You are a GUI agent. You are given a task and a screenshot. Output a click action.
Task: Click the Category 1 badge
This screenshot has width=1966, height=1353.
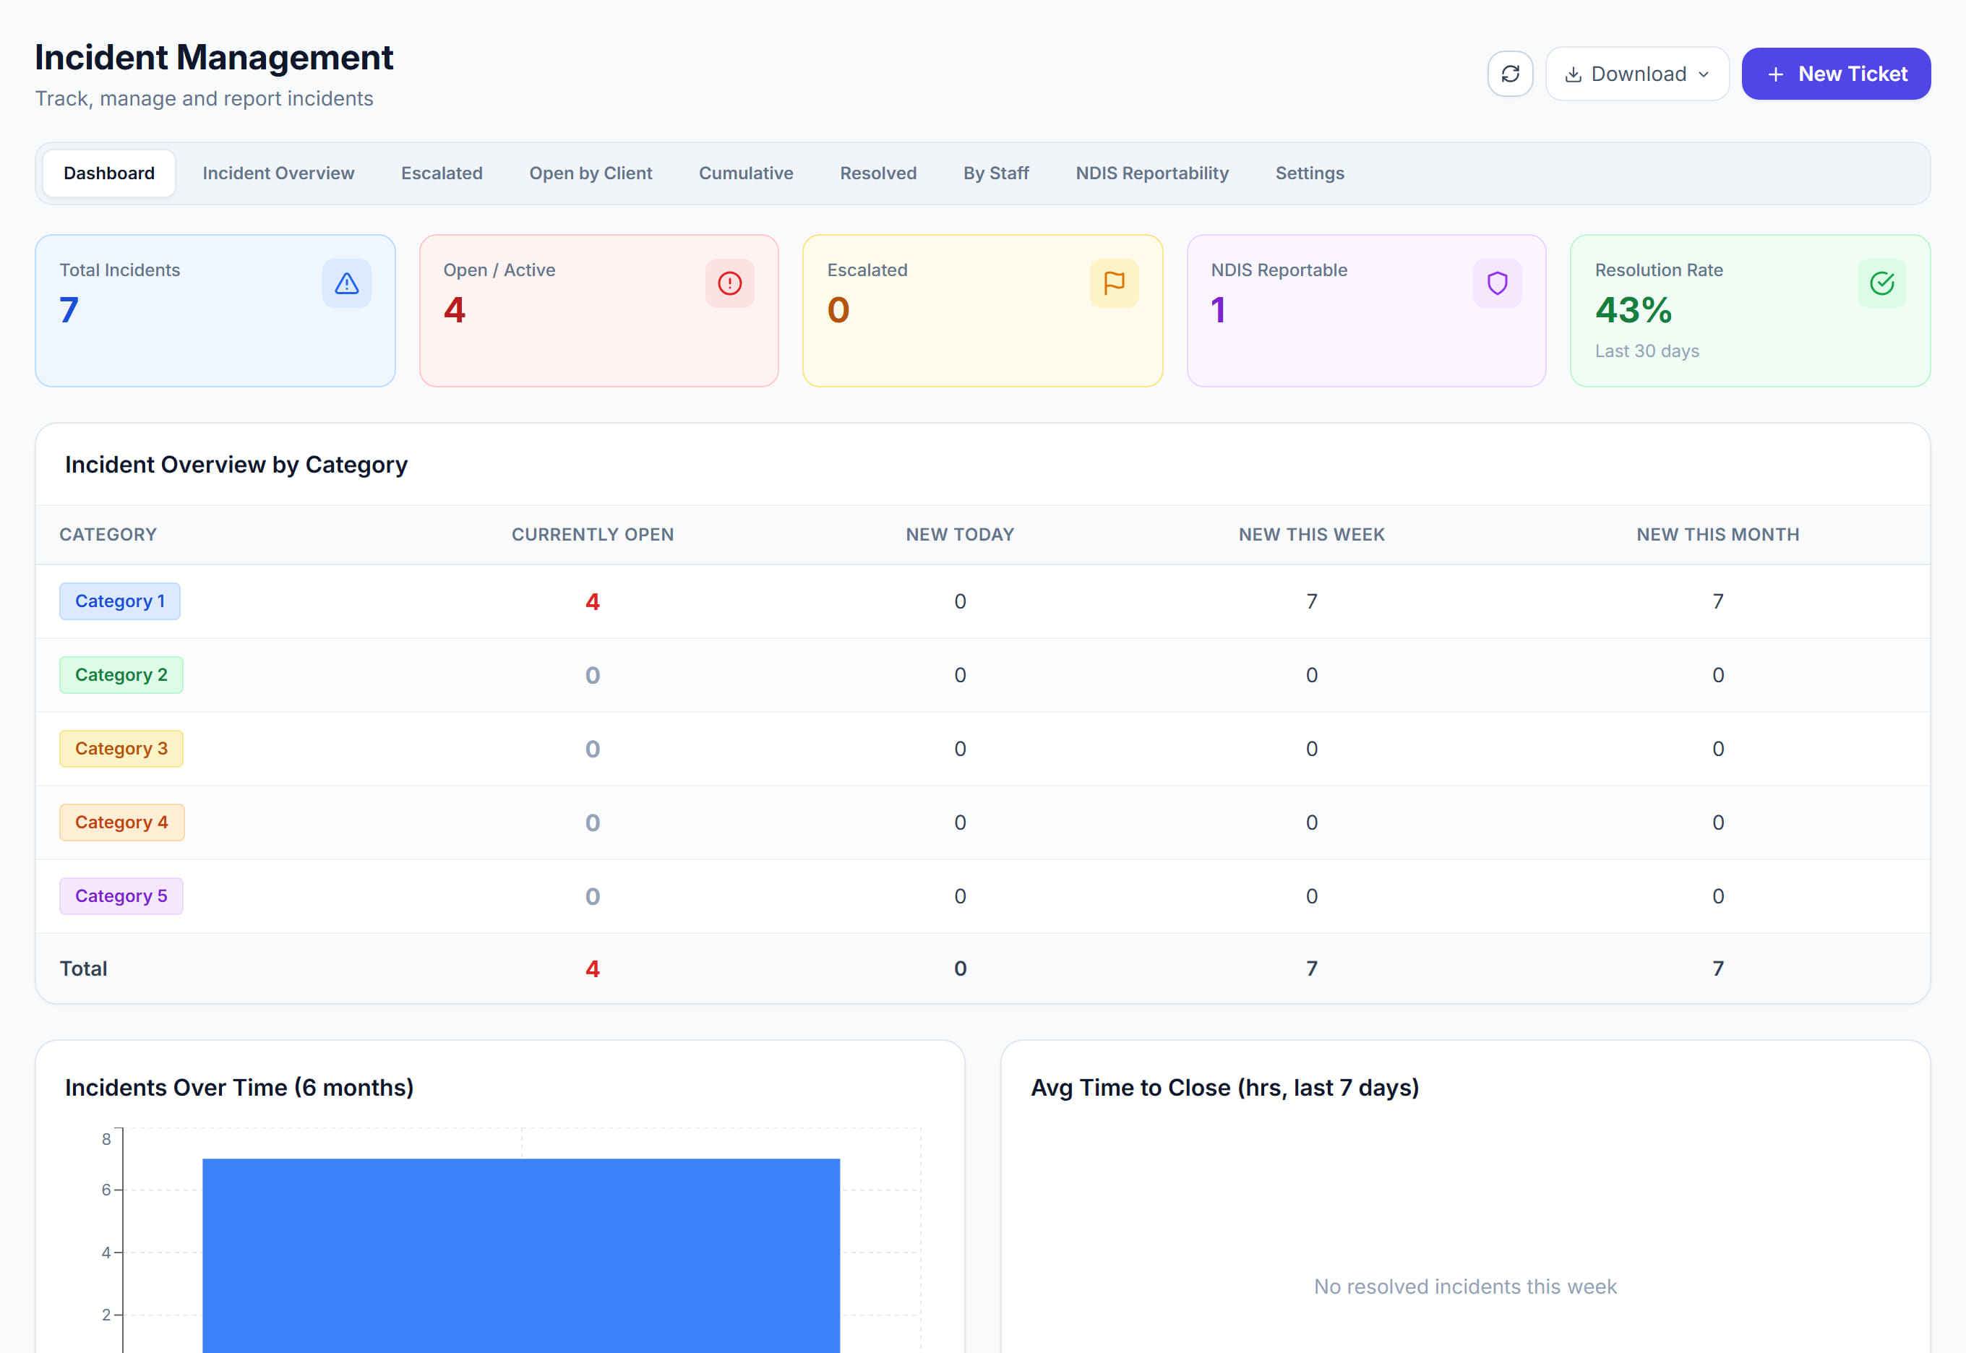(x=119, y=601)
